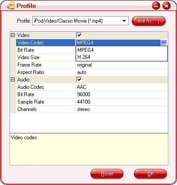Click the Reset button
This screenshot has width=177, height=185.
pos(107,174)
